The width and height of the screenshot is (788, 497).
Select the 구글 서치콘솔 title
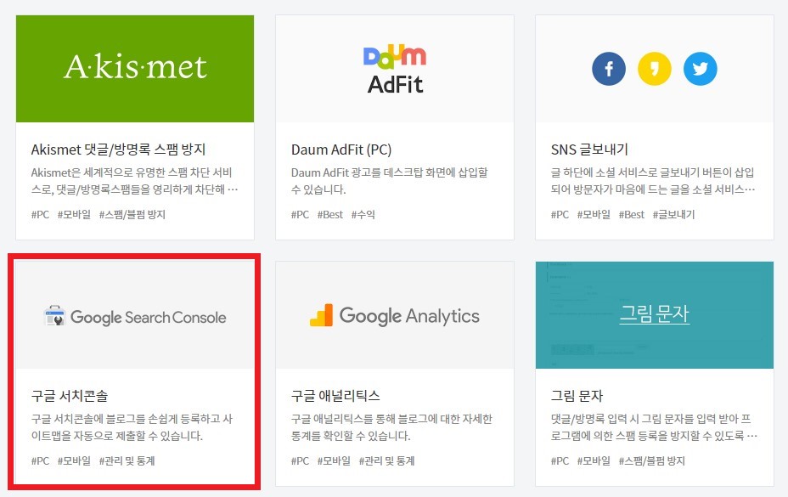point(70,396)
